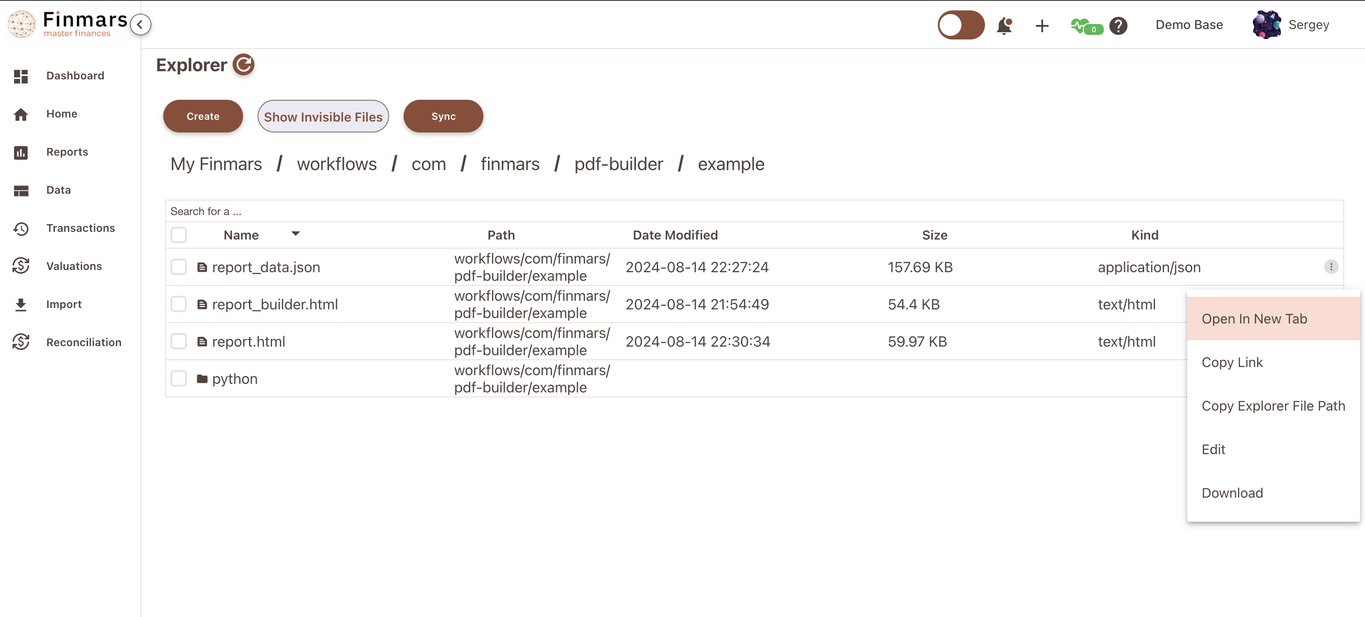Image resolution: width=1365 pixels, height=617 pixels.
Task: Click the python folder icon
Action: 202,379
